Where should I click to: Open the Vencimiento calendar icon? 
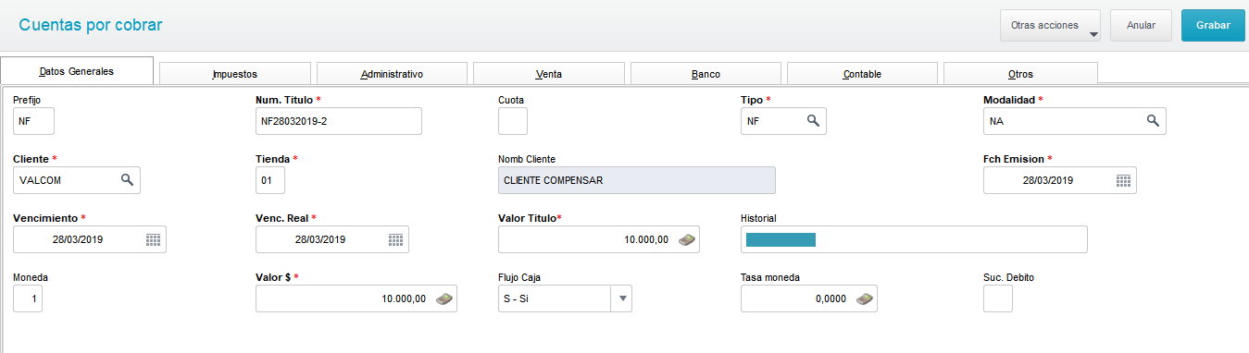(x=154, y=239)
